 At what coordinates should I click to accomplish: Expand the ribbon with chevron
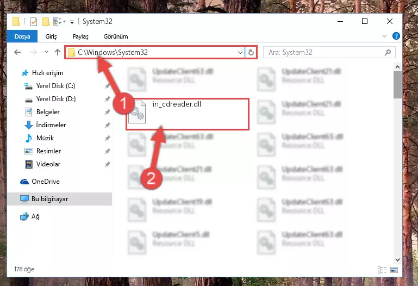point(384,36)
